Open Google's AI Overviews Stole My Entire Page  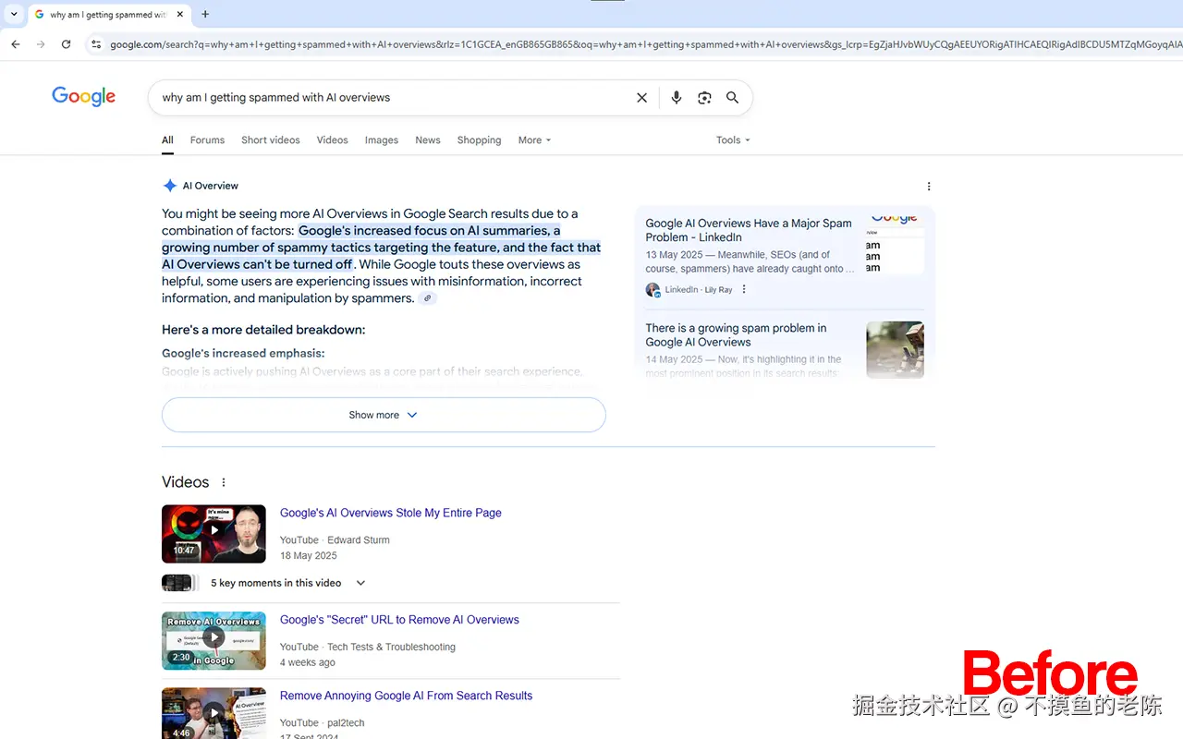click(391, 513)
